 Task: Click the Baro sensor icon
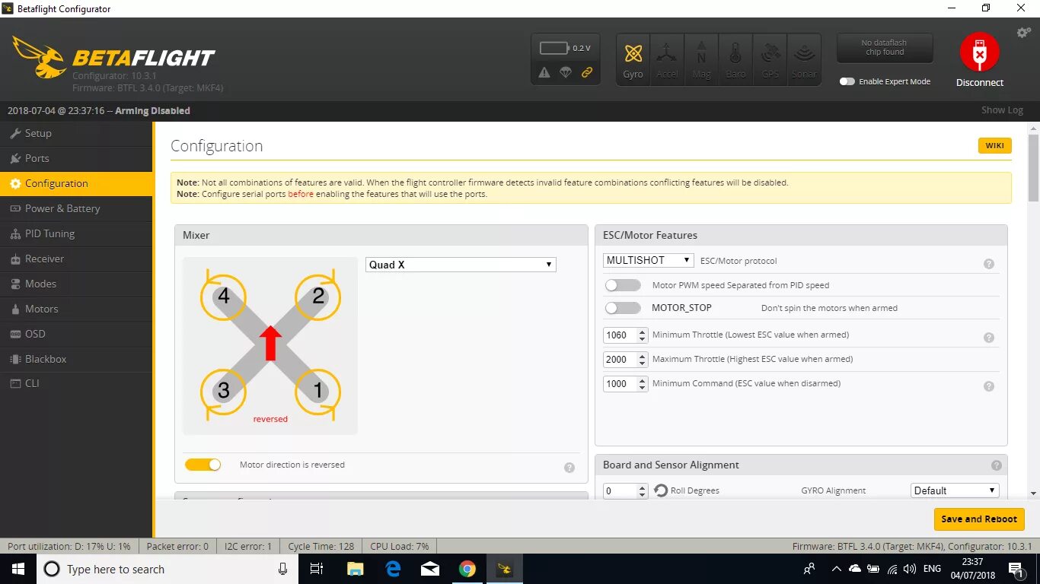[x=735, y=59]
